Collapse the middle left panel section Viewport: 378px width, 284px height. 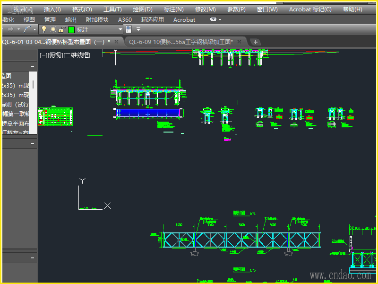(33, 143)
